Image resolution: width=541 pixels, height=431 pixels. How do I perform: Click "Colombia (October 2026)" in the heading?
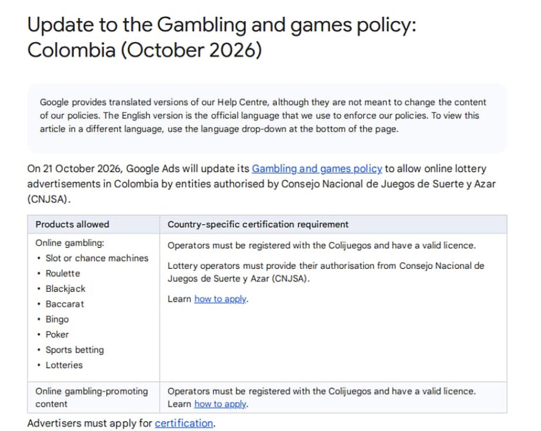(144, 50)
